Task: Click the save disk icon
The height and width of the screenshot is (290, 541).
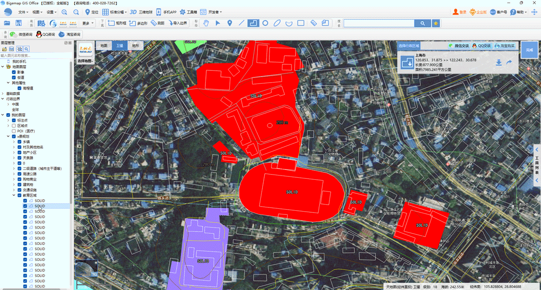Action: coord(19,23)
